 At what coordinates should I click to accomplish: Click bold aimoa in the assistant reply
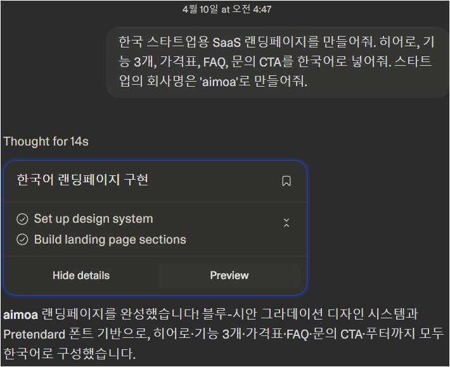(x=20, y=314)
